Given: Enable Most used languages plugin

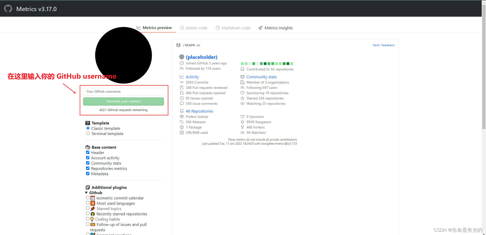Looking at the screenshot, I should (88, 203).
